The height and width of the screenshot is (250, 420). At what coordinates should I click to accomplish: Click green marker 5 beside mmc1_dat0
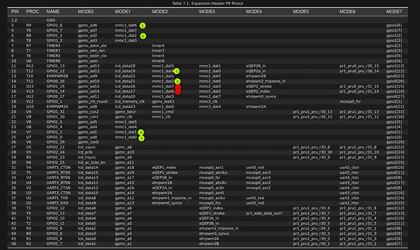pyautogui.click(x=141, y=138)
